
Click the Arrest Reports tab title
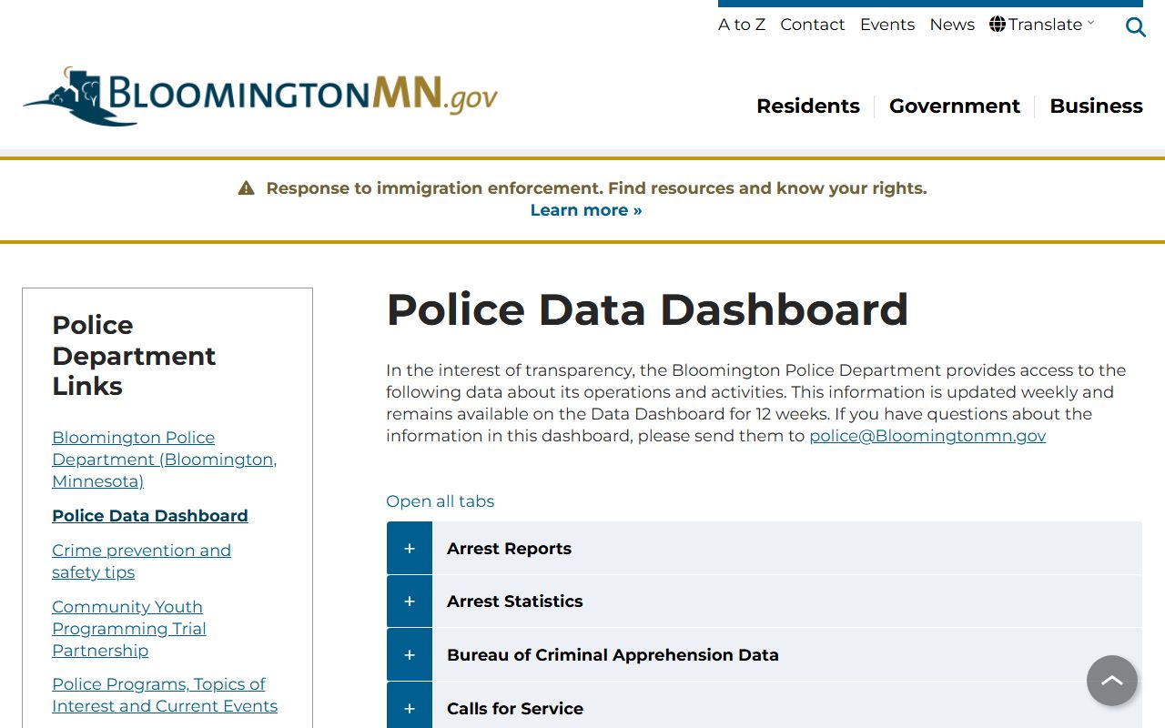509,549
